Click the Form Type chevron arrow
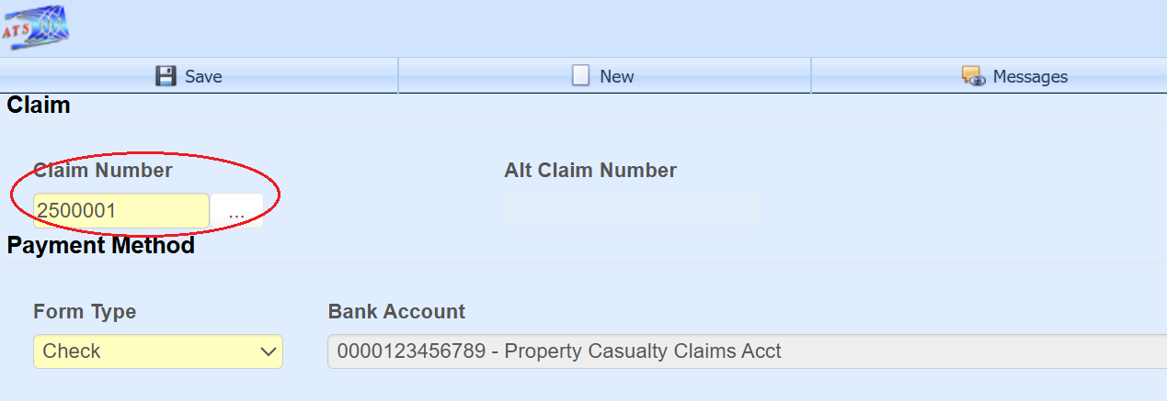 [269, 351]
